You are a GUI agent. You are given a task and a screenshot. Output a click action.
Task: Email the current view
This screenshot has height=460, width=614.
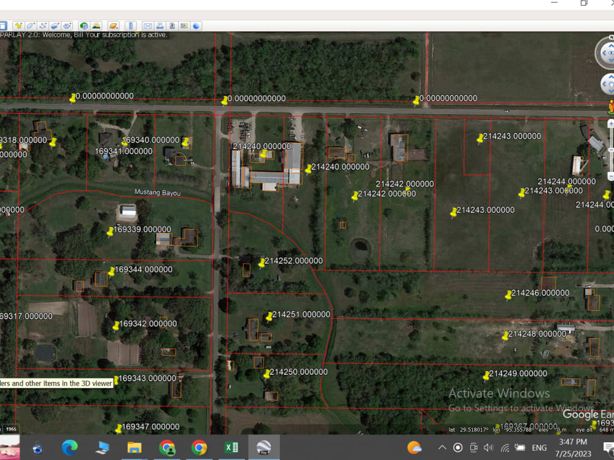click(147, 26)
